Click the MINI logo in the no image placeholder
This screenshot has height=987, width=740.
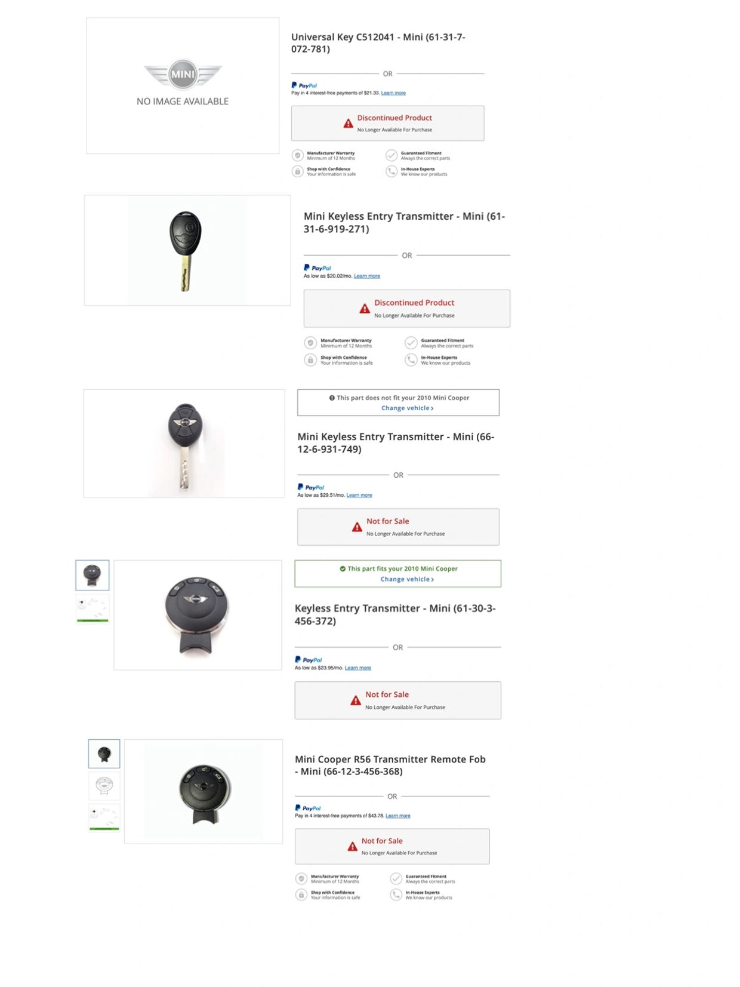click(x=183, y=75)
